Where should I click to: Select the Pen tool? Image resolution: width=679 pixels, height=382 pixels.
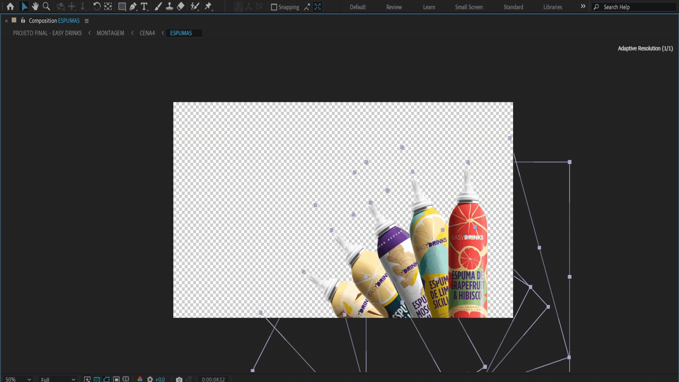[x=133, y=6]
